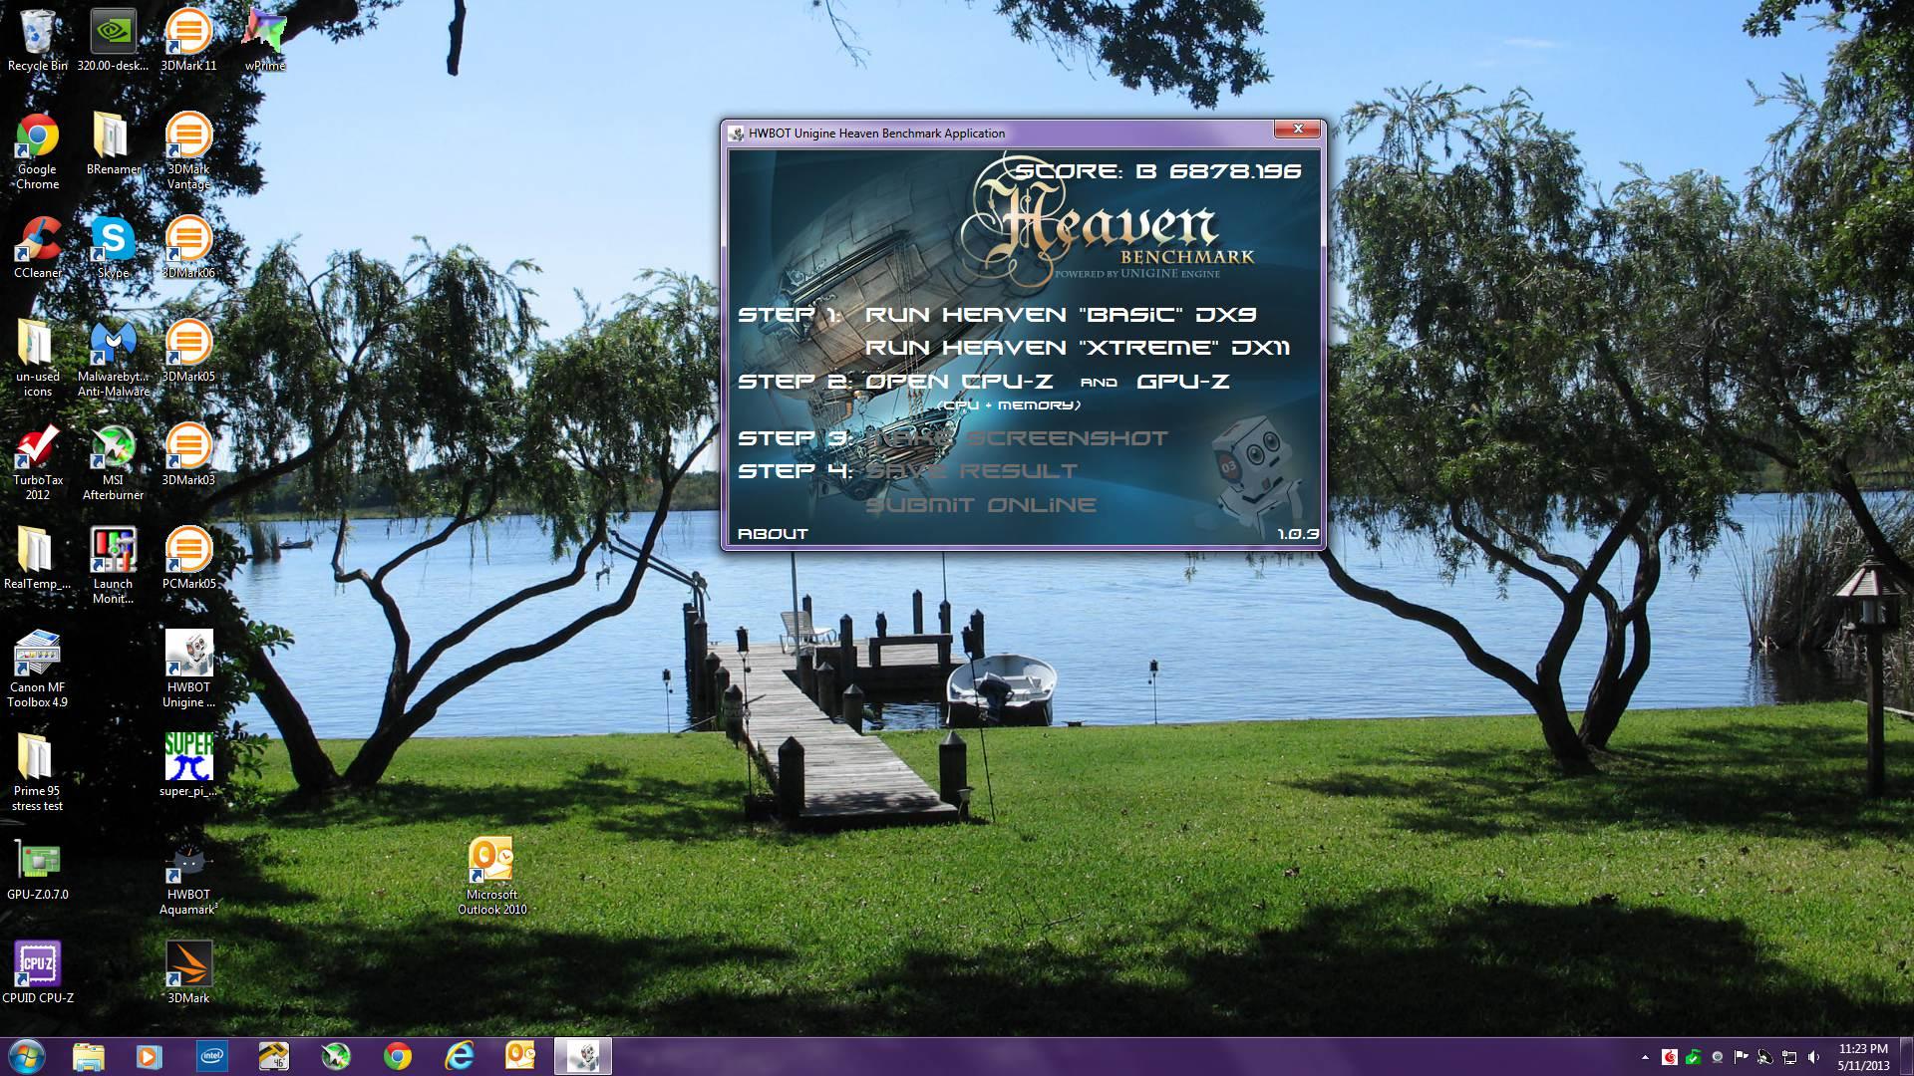Open Windows Explorer from the taskbar
Screen dimensions: 1914x1076
(x=88, y=1056)
